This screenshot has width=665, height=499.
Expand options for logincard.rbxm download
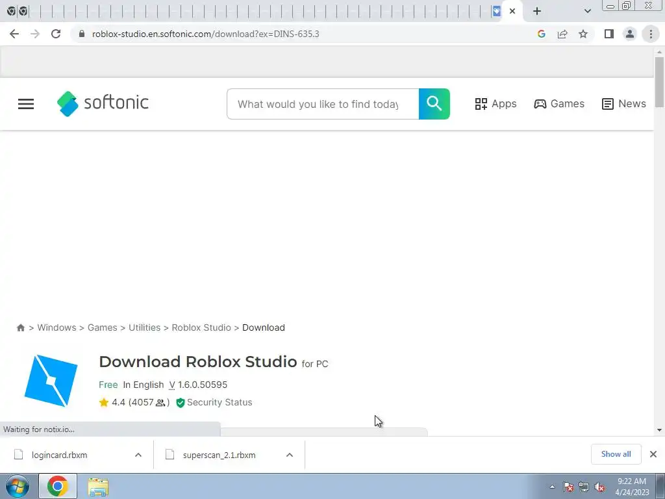[138, 455]
